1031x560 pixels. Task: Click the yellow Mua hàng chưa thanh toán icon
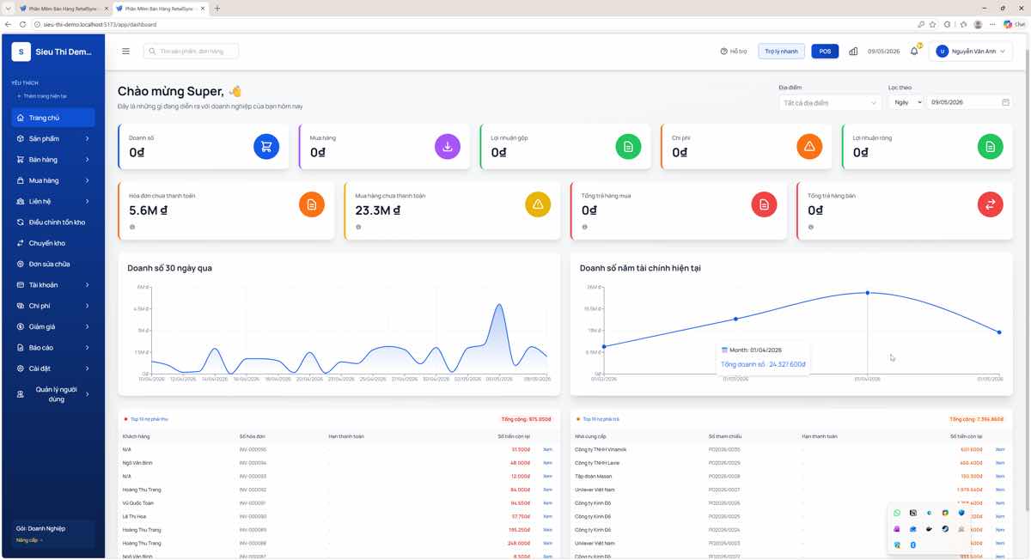(538, 204)
